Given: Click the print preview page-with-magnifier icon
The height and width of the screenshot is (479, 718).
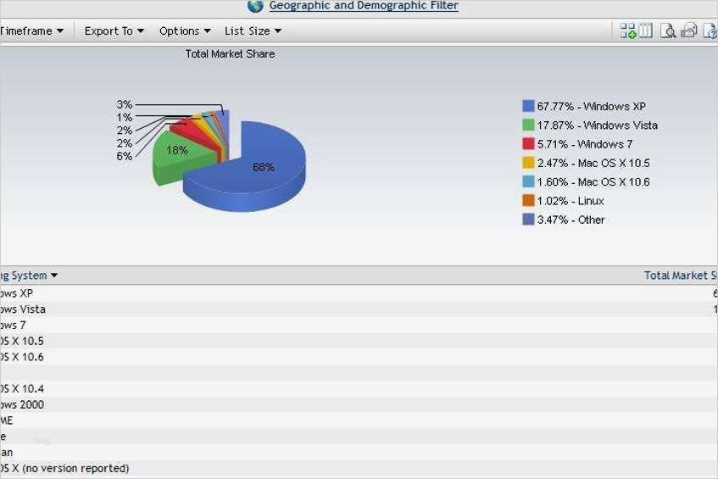Looking at the screenshot, I should point(668,31).
